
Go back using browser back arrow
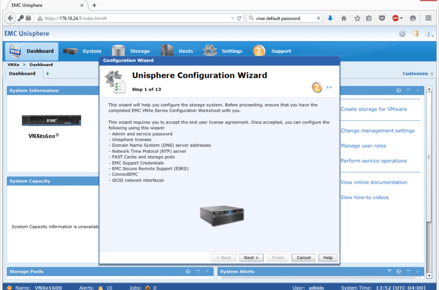coord(10,18)
